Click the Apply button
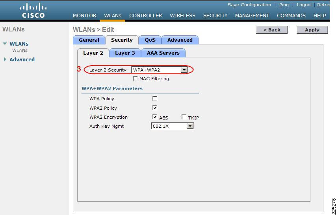The image size is (336, 215). pos(312,30)
